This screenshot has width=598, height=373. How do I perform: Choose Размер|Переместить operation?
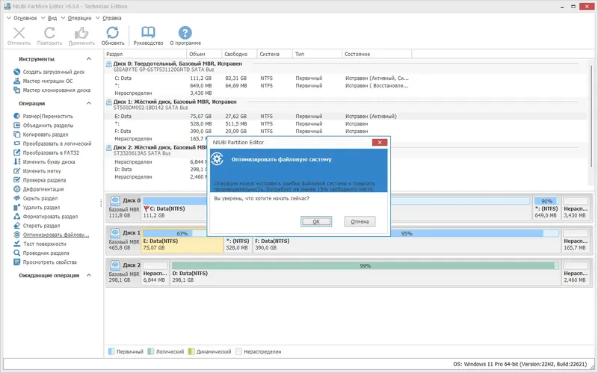pos(43,116)
